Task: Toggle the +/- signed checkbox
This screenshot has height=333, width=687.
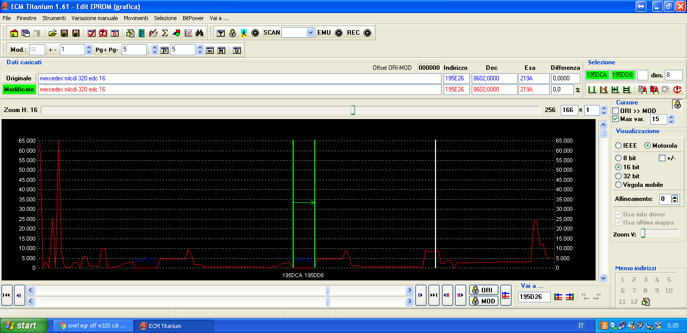Action: click(x=662, y=158)
